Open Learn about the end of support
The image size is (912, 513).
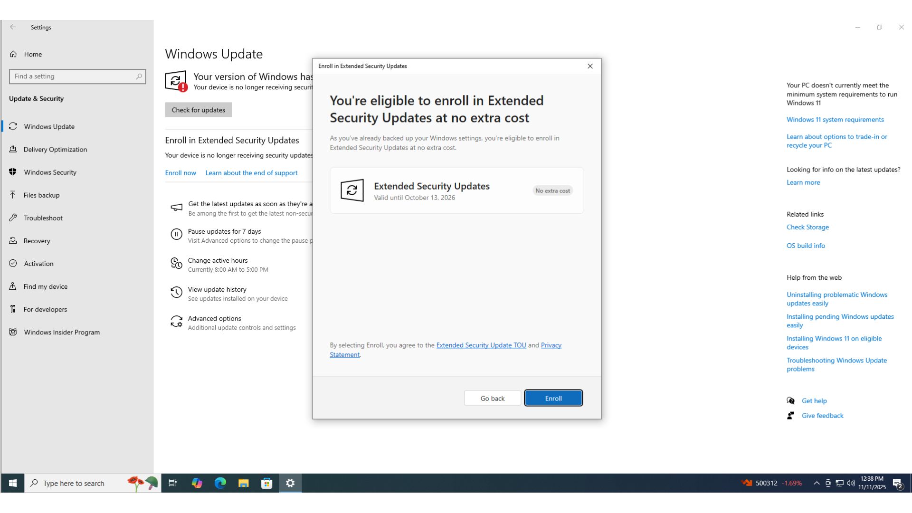coord(251,172)
